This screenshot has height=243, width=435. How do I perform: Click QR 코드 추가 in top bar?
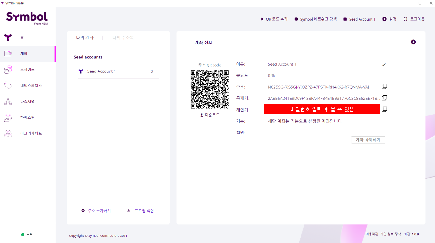coord(274,19)
